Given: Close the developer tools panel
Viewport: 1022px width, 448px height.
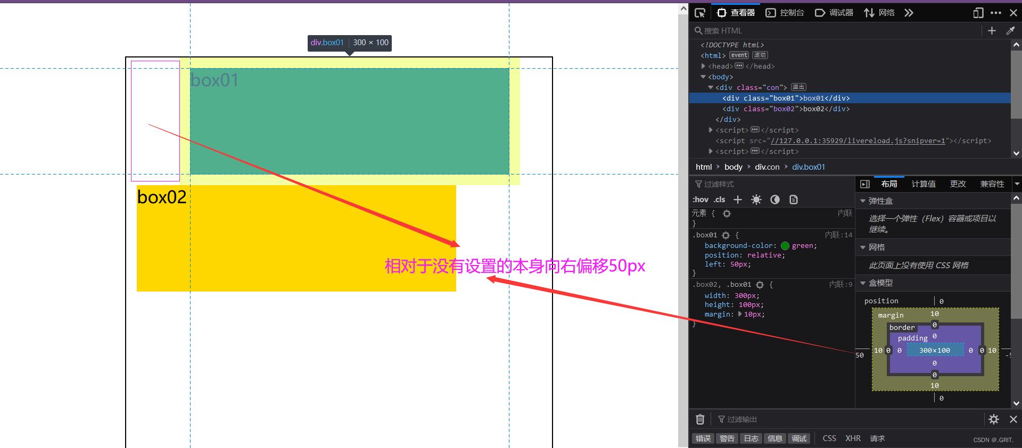Looking at the screenshot, I should [1013, 13].
